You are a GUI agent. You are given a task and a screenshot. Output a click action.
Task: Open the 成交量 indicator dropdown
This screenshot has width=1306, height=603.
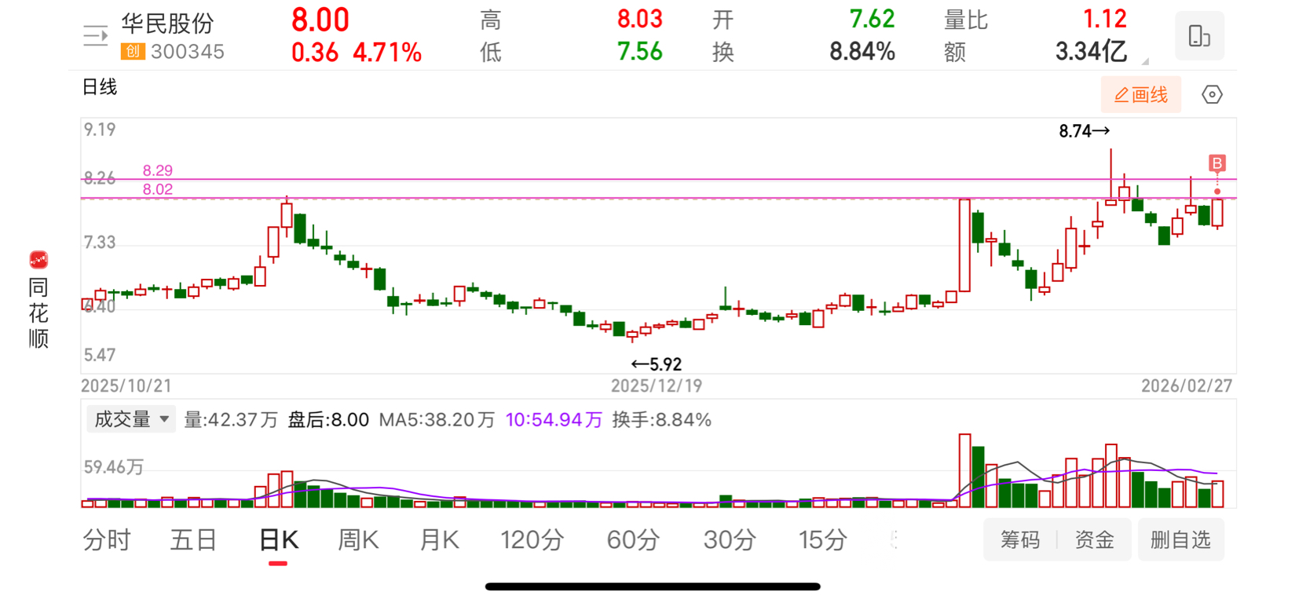click(130, 419)
